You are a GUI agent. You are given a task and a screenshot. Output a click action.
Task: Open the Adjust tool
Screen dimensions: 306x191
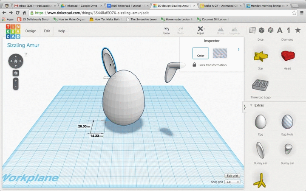200,29
